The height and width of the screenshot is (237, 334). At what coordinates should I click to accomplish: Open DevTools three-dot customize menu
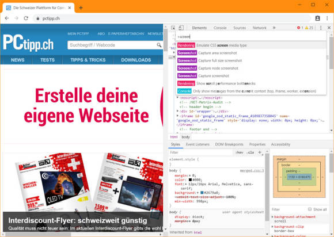(x=321, y=28)
